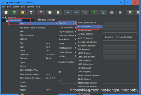
Task: Open the Options menu
Action: [30, 7]
